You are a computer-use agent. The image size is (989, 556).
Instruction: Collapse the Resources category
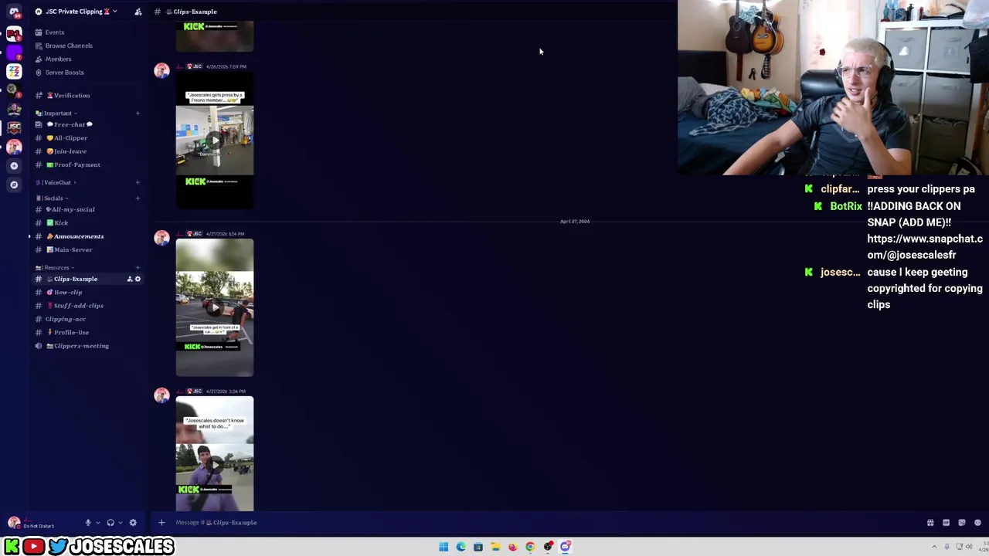(x=54, y=268)
